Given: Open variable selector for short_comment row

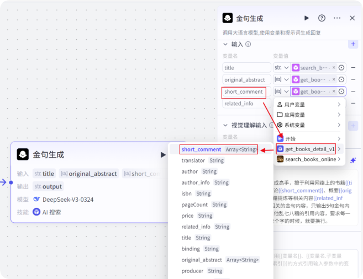Looking at the screenshot, I should (x=341, y=92).
